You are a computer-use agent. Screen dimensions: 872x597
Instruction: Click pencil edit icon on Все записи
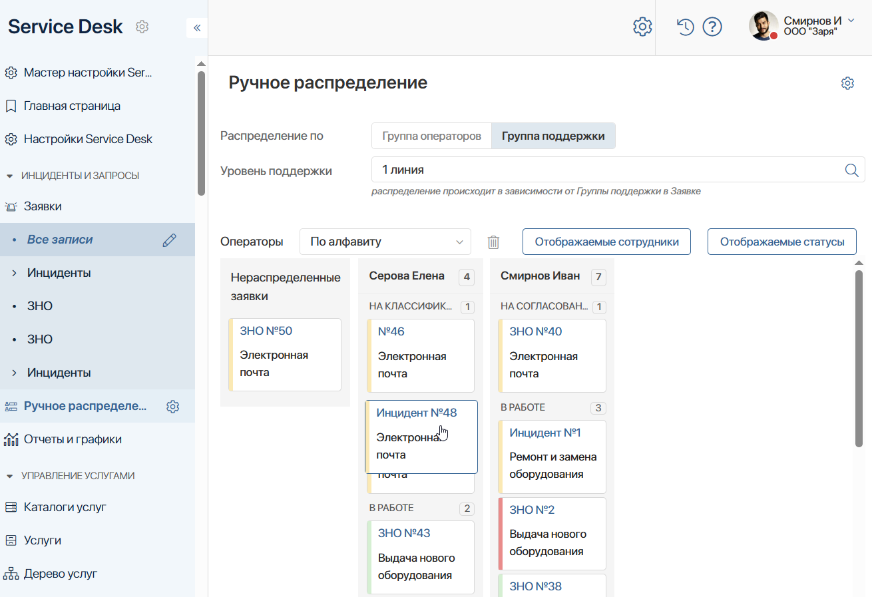tap(170, 240)
